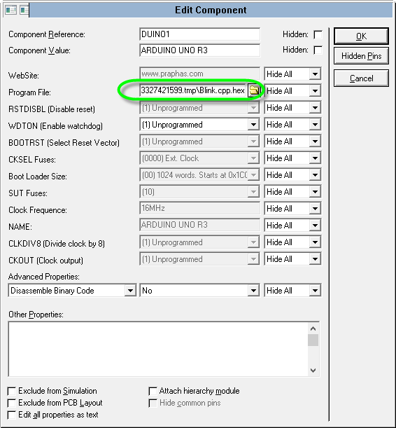Screen dimensions: 396x428
Task: Open the Hidden Pins dialog
Action: (361, 56)
